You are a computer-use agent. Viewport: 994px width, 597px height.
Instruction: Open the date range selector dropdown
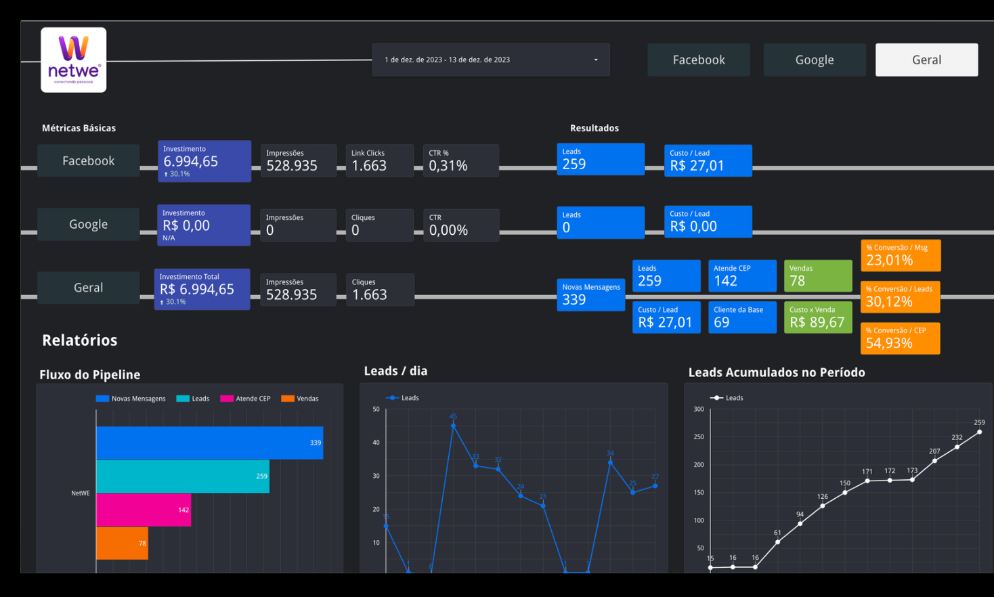pyautogui.click(x=490, y=60)
